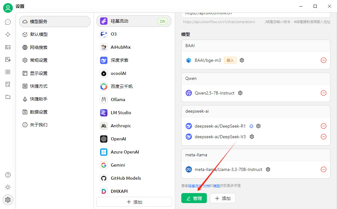Open settings gear for Qwen2.5-7B-Instruct

tap(240, 93)
